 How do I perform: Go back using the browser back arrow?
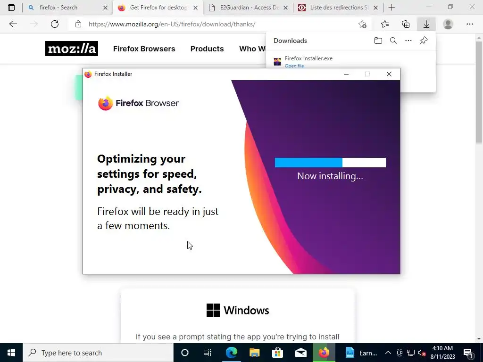13,24
